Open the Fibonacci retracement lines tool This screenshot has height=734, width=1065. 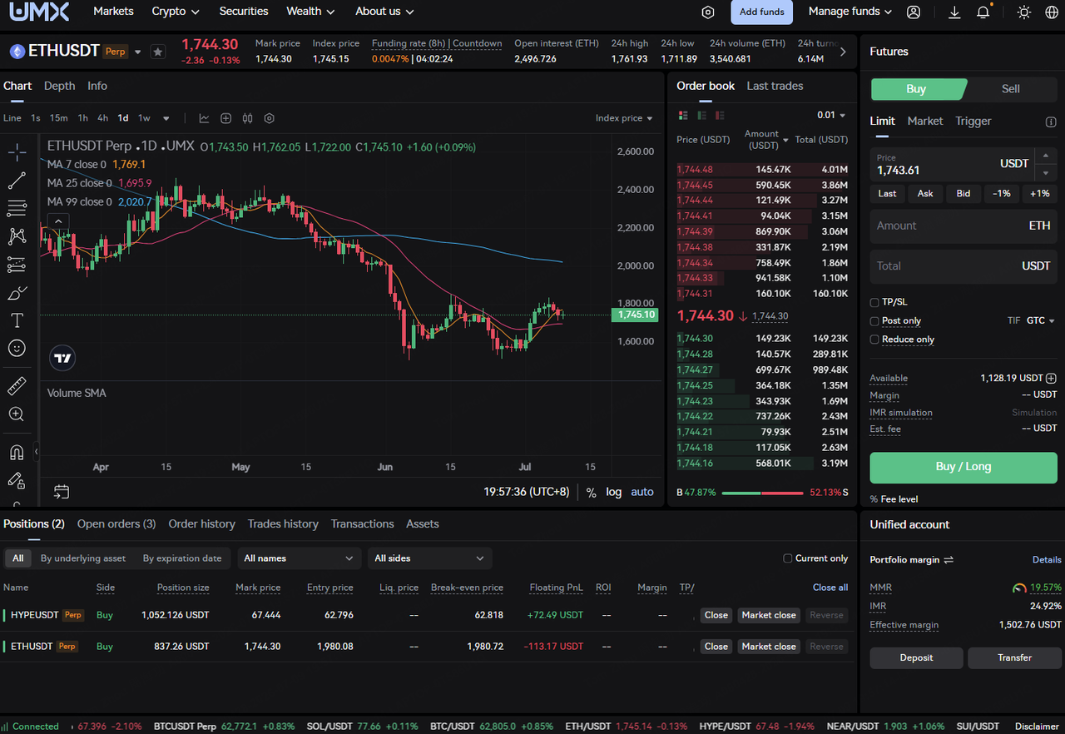pos(17,208)
